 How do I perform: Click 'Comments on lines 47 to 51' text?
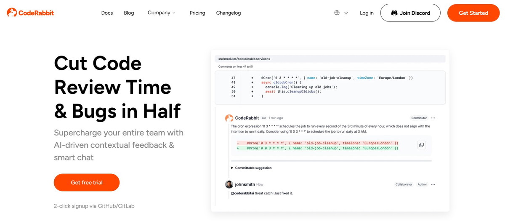pos(236,67)
